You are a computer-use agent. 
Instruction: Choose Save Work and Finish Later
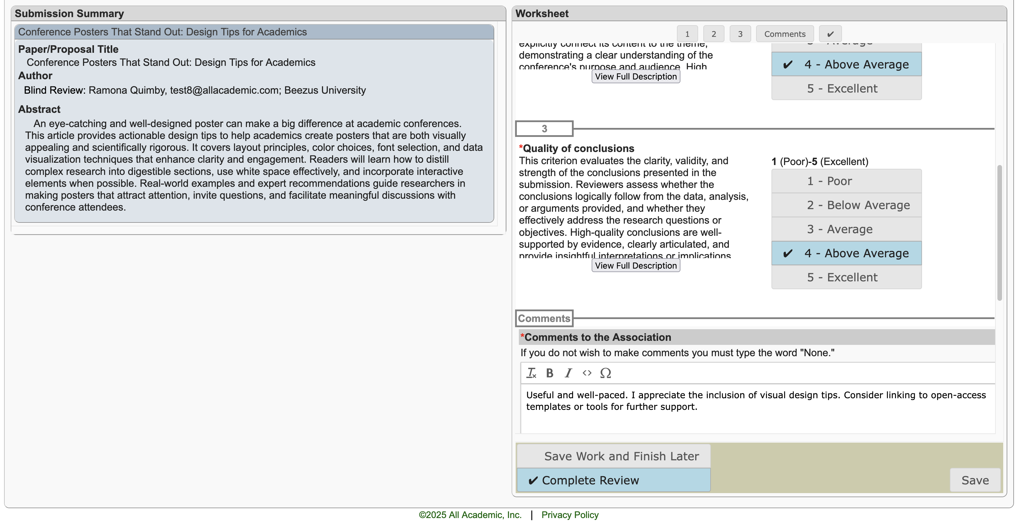(x=613, y=456)
